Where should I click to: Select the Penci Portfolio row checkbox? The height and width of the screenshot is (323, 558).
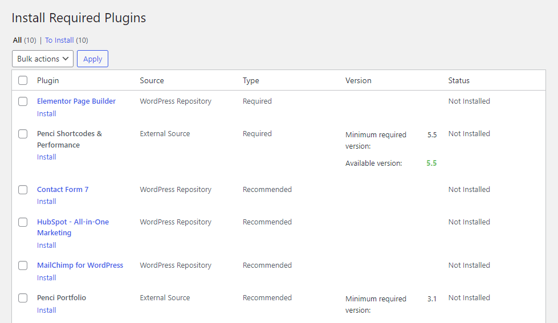pyautogui.click(x=23, y=298)
